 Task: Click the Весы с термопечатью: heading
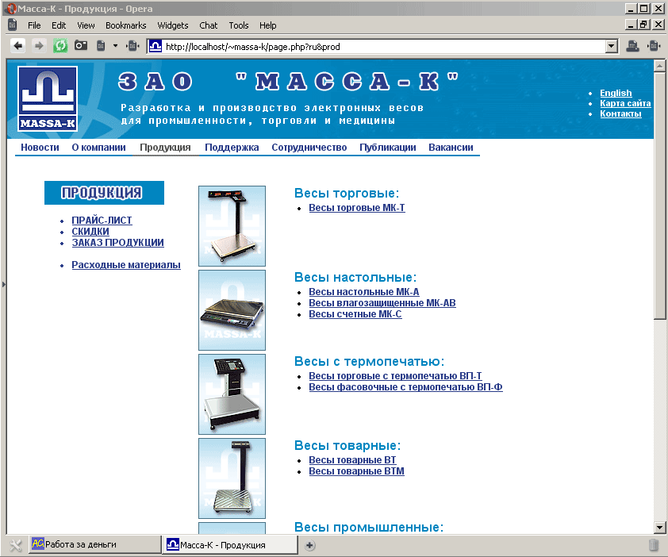tap(370, 361)
